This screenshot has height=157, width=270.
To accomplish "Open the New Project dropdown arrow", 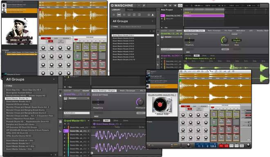I will [182, 10].
